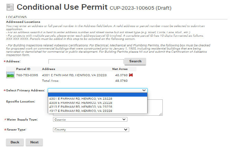Viewport: 241px width, 160px height.
Task: Proceed using the Next button
Action: click(34, 142)
